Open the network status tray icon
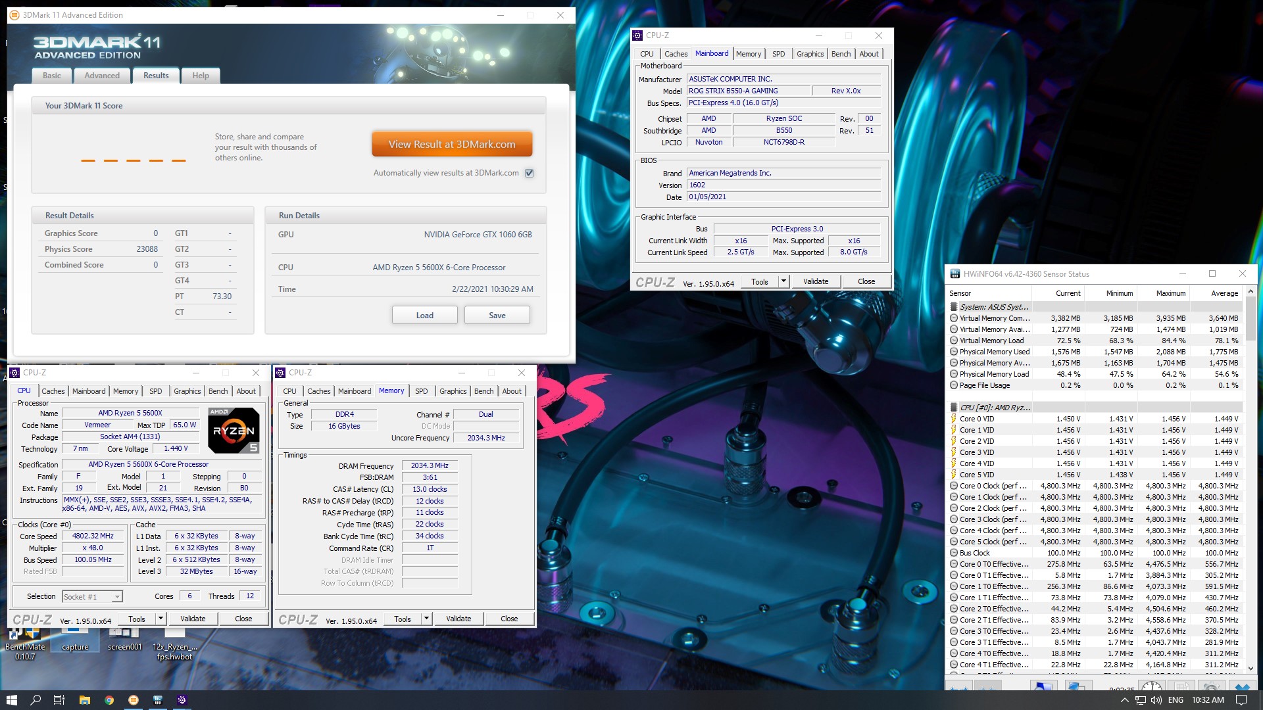1263x710 pixels. tap(1140, 700)
